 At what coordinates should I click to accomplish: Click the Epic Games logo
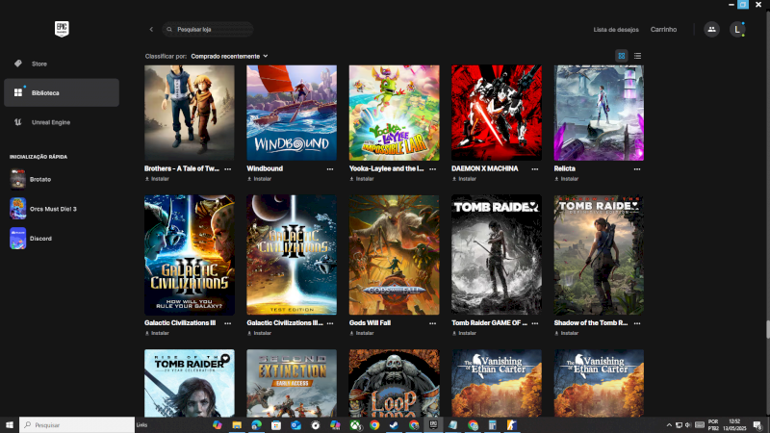[x=62, y=29]
